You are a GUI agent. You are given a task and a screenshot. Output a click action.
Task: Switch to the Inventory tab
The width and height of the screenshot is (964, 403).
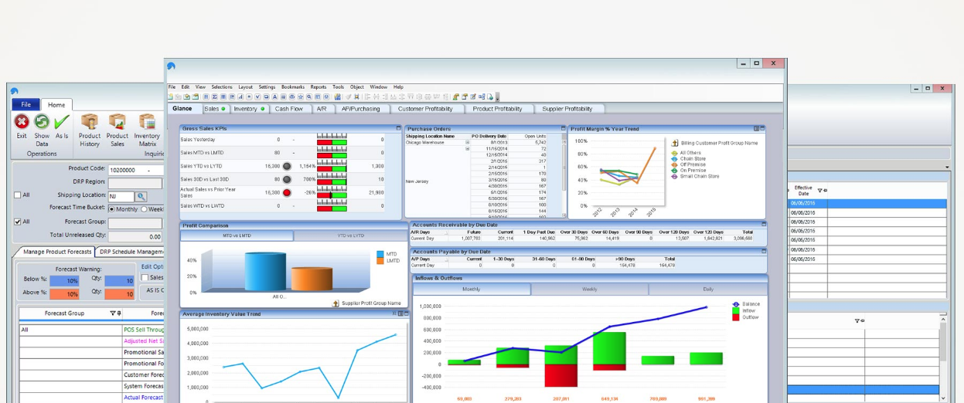[249, 109]
